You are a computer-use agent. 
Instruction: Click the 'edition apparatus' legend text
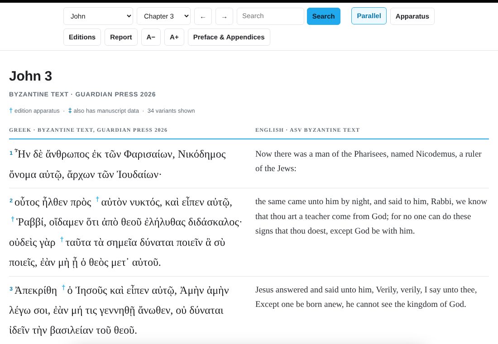[37, 111]
